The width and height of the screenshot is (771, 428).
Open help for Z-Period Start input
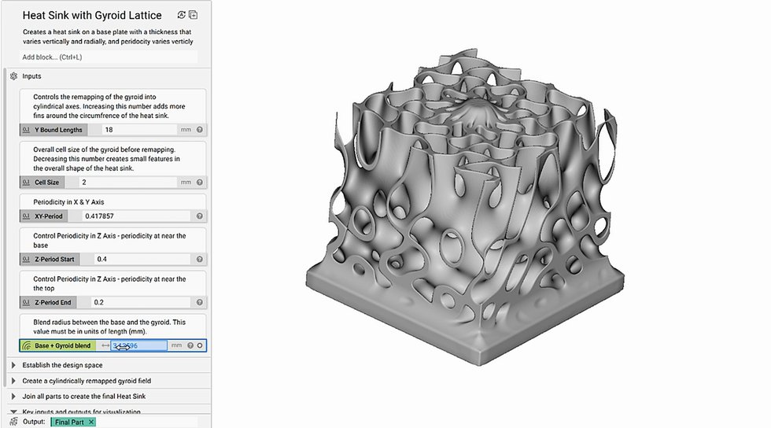200,260
